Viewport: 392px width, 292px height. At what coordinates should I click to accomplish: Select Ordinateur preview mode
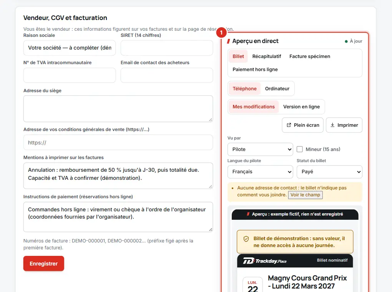(x=277, y=88)
